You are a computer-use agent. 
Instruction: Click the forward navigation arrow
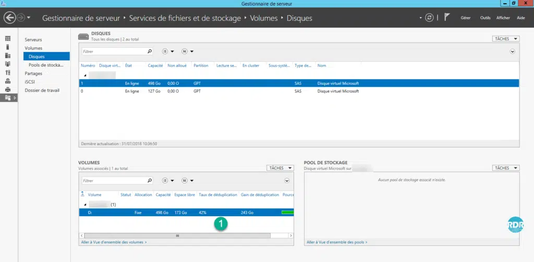[x=21, y=18]
